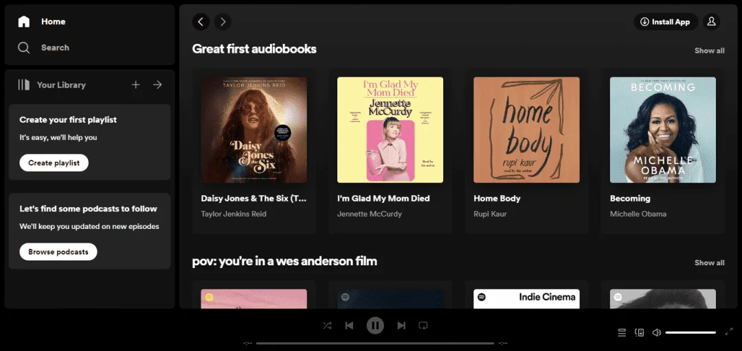Click the playback progress bar

tap(375, 343)
